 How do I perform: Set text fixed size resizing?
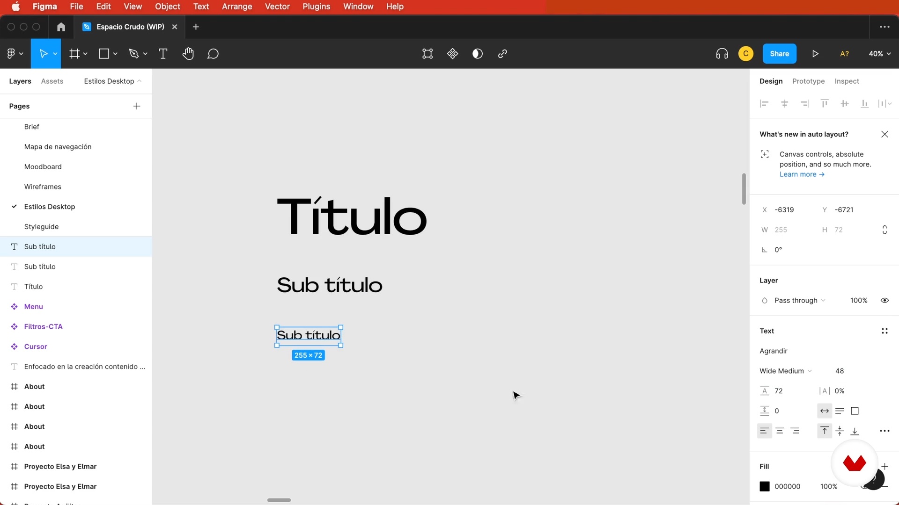click(855, 411)
